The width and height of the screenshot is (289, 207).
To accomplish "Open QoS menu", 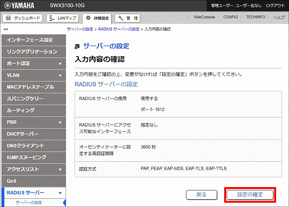I will [34, 181].
